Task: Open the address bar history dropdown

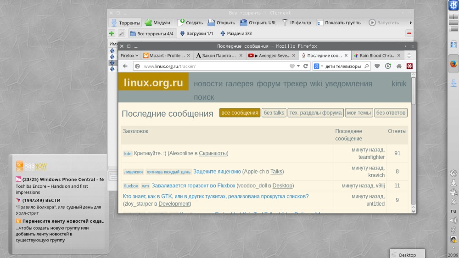Action: 298,66
